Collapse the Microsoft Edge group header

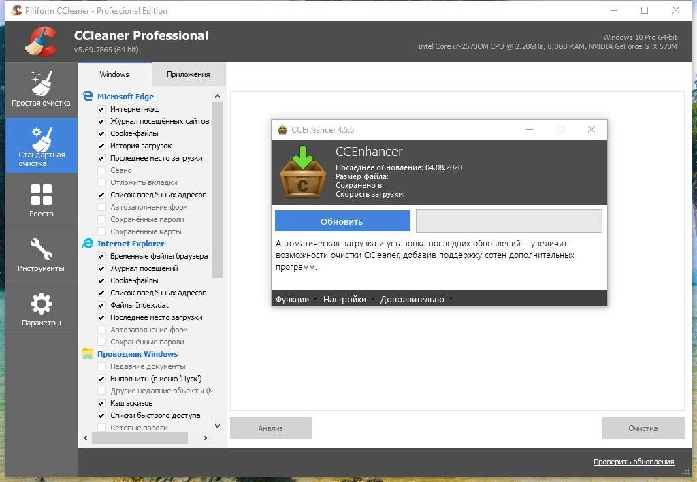pos(125,97)
